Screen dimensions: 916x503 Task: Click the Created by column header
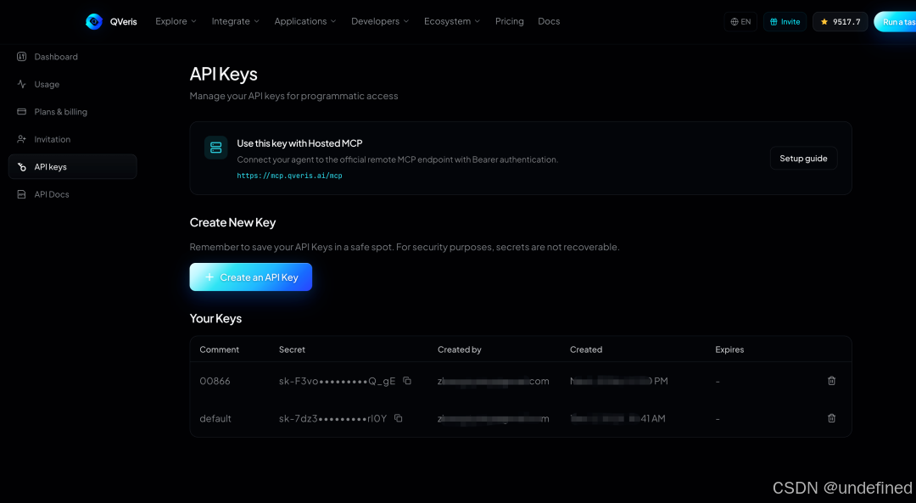click(x=459, y=349)
